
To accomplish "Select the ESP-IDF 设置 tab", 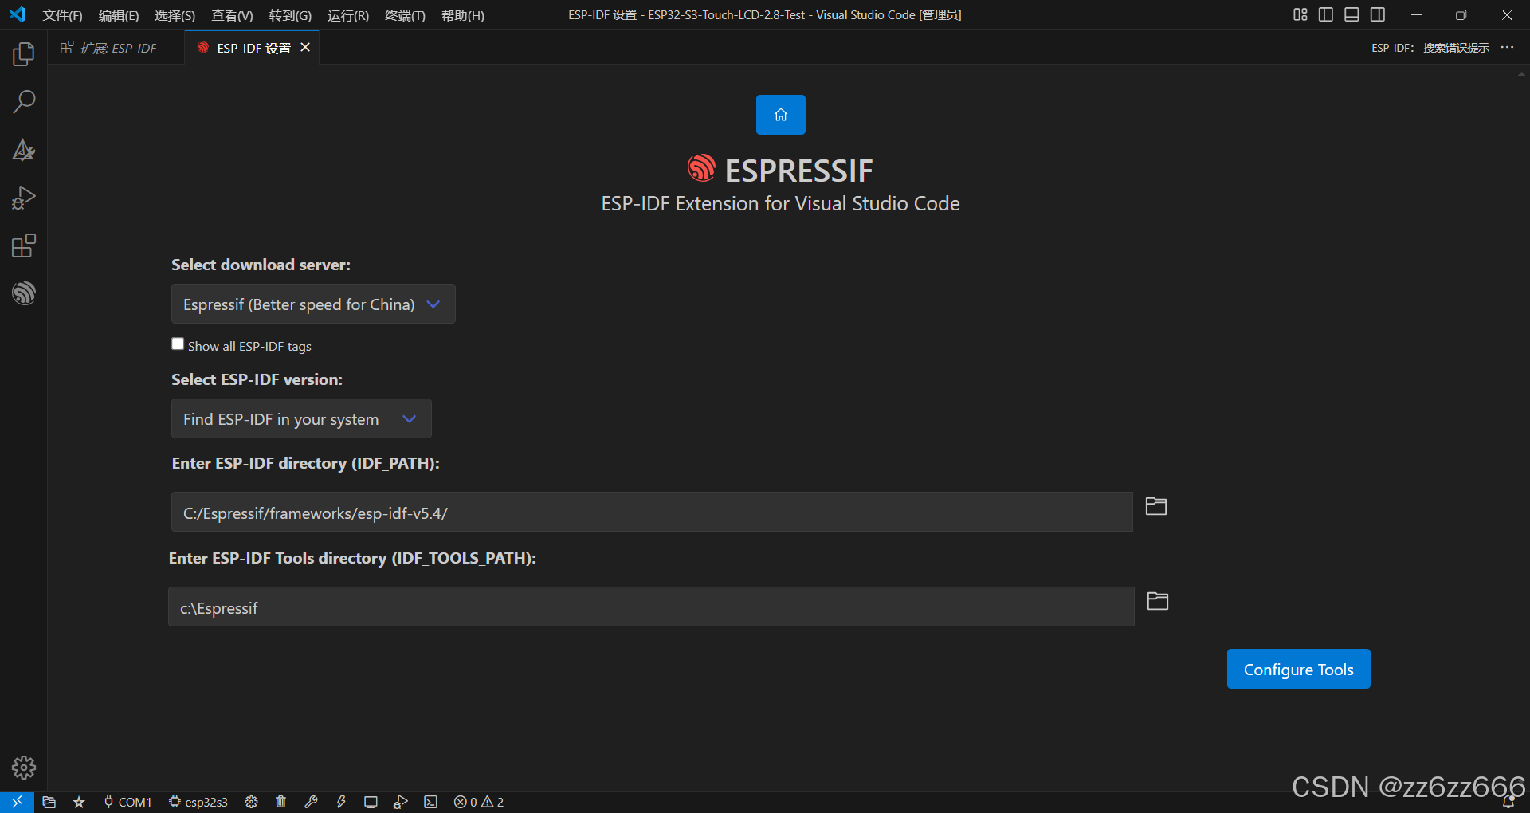I will point(253,48).
